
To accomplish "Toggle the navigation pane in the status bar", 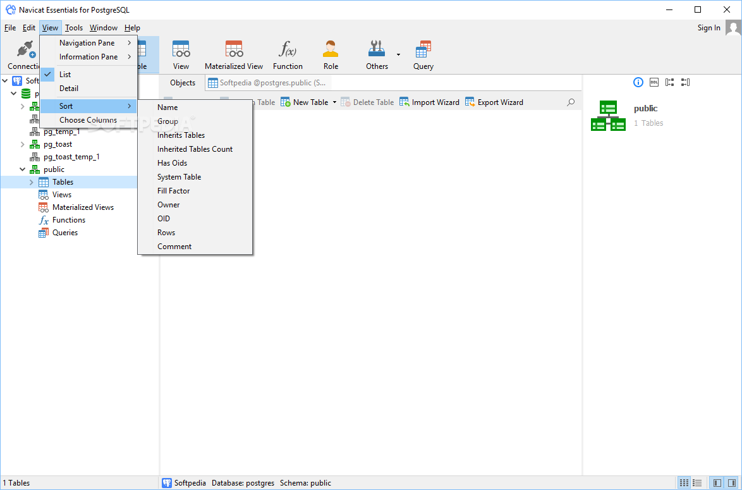I will click(x=717, y=483).
